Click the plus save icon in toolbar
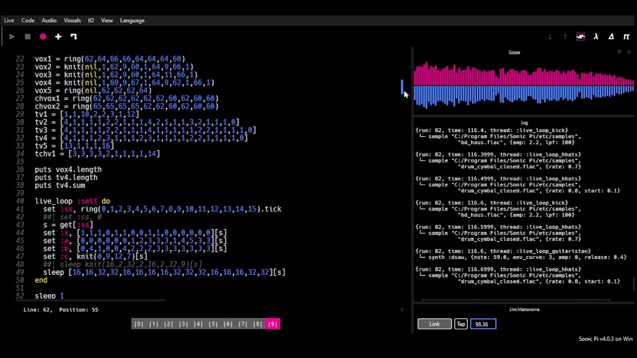The width and height of the screenshot is (637, 358). 58,36
